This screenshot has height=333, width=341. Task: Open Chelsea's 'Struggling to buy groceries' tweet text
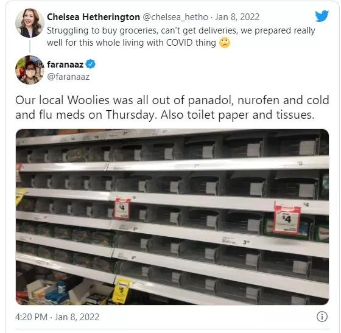pyautogui.click(x=181, y=37)
